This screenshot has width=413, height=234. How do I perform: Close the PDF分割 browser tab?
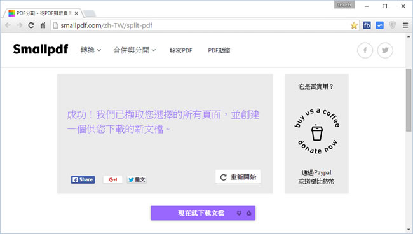click(76, 13)
